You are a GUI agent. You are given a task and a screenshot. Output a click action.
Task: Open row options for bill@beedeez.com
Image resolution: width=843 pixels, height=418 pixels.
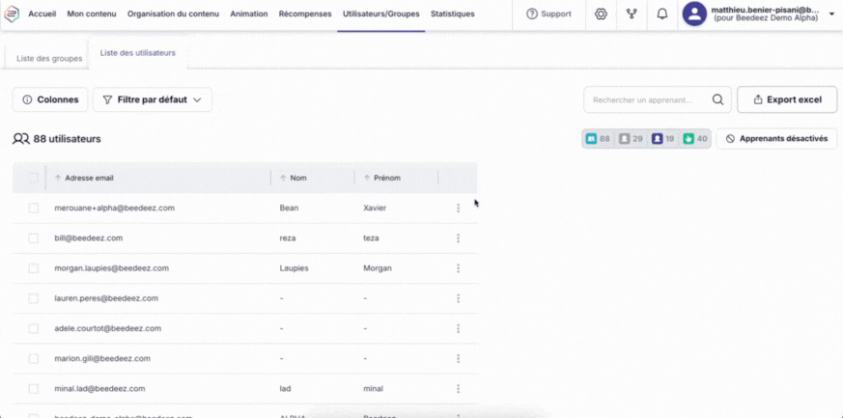pyautogui.click(x=458, y=238)
